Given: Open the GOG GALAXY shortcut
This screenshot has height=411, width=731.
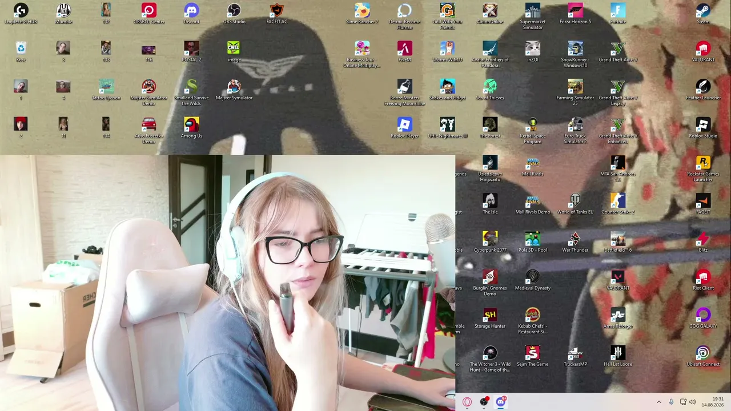Looking at the screenshot, I should [x=703, y=319].
